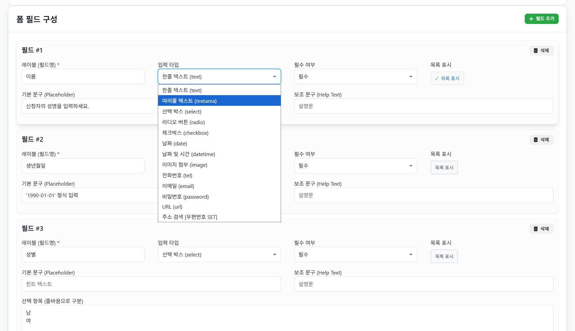Image resolution: width=575 pixels, height=331 pixels.
Task: Select 날짜 및 시간 (datetime) option
Action: pos(219,154)
